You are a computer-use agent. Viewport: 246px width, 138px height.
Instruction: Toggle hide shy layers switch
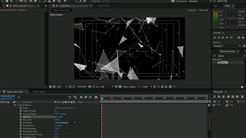click(x=81, y=97)
